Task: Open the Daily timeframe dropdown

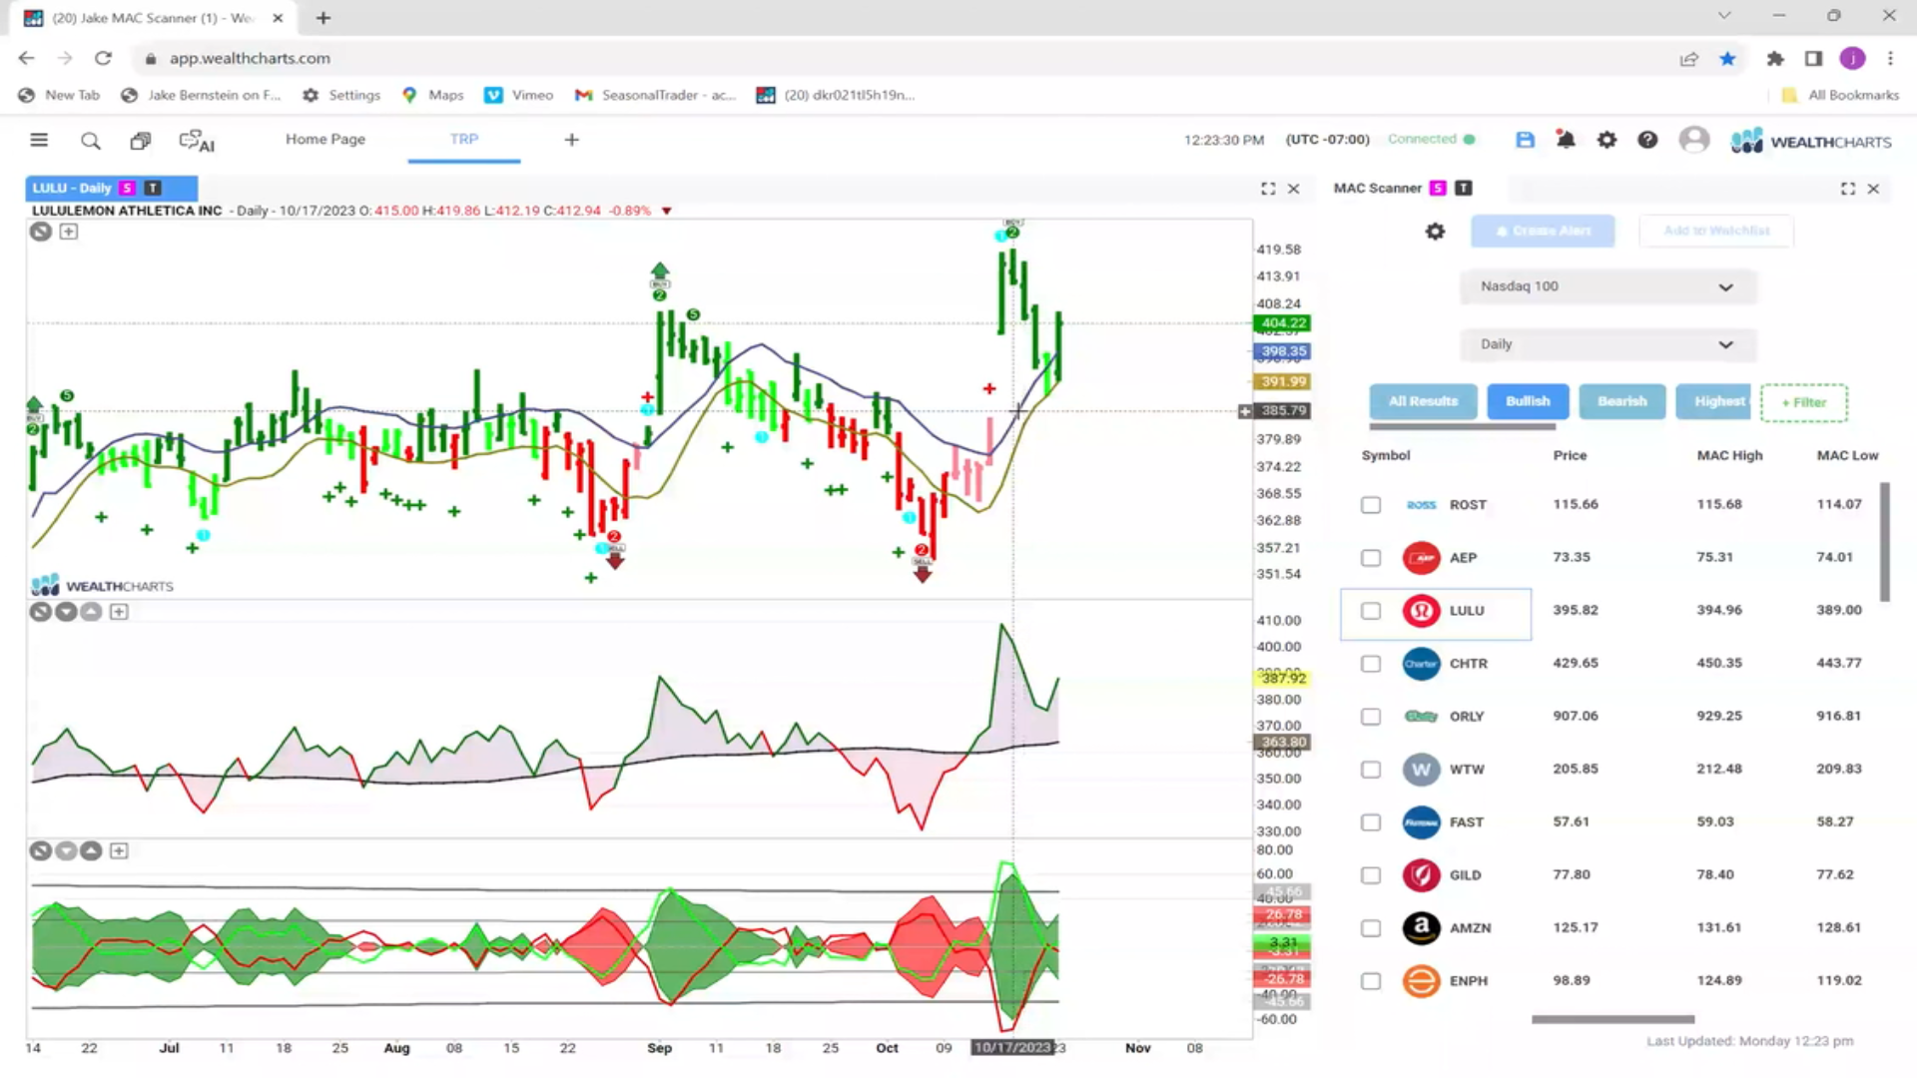Action: (1607, 344)
